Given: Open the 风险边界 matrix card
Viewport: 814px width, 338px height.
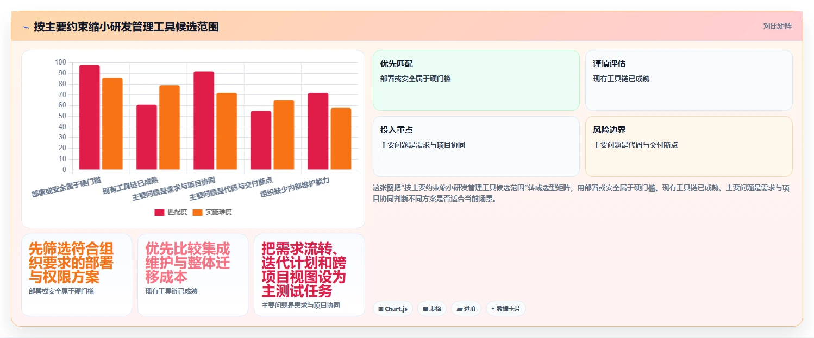Looking at the screenshot, I should coord(688,146).
